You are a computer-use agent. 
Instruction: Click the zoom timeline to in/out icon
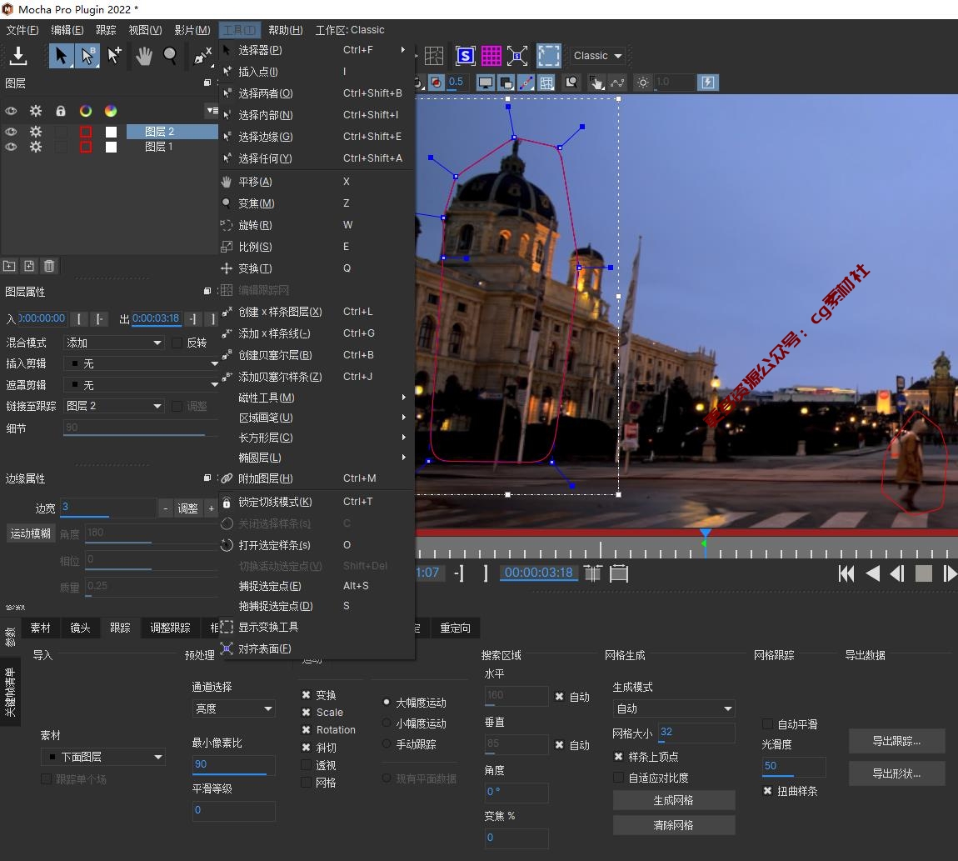[x=592, y=573]
